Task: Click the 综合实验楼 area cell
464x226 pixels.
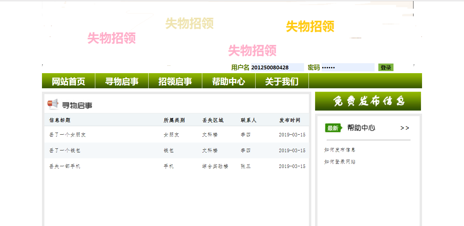Action: 215,166
